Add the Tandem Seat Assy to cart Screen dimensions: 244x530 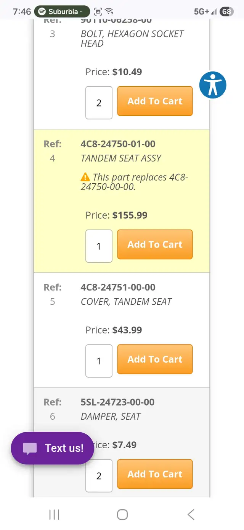pos(155,244)
